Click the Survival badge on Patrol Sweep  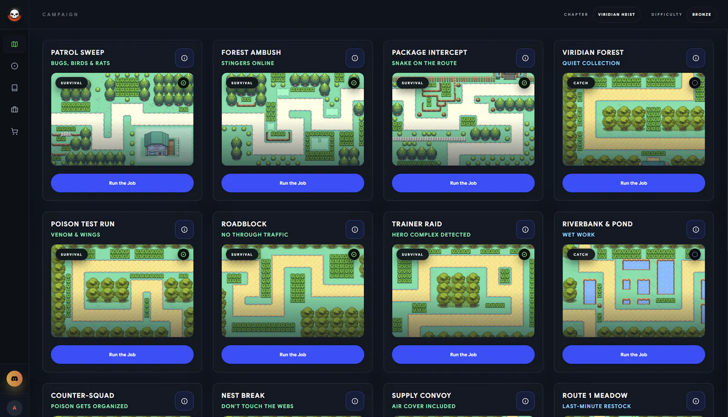coord(71,83)
